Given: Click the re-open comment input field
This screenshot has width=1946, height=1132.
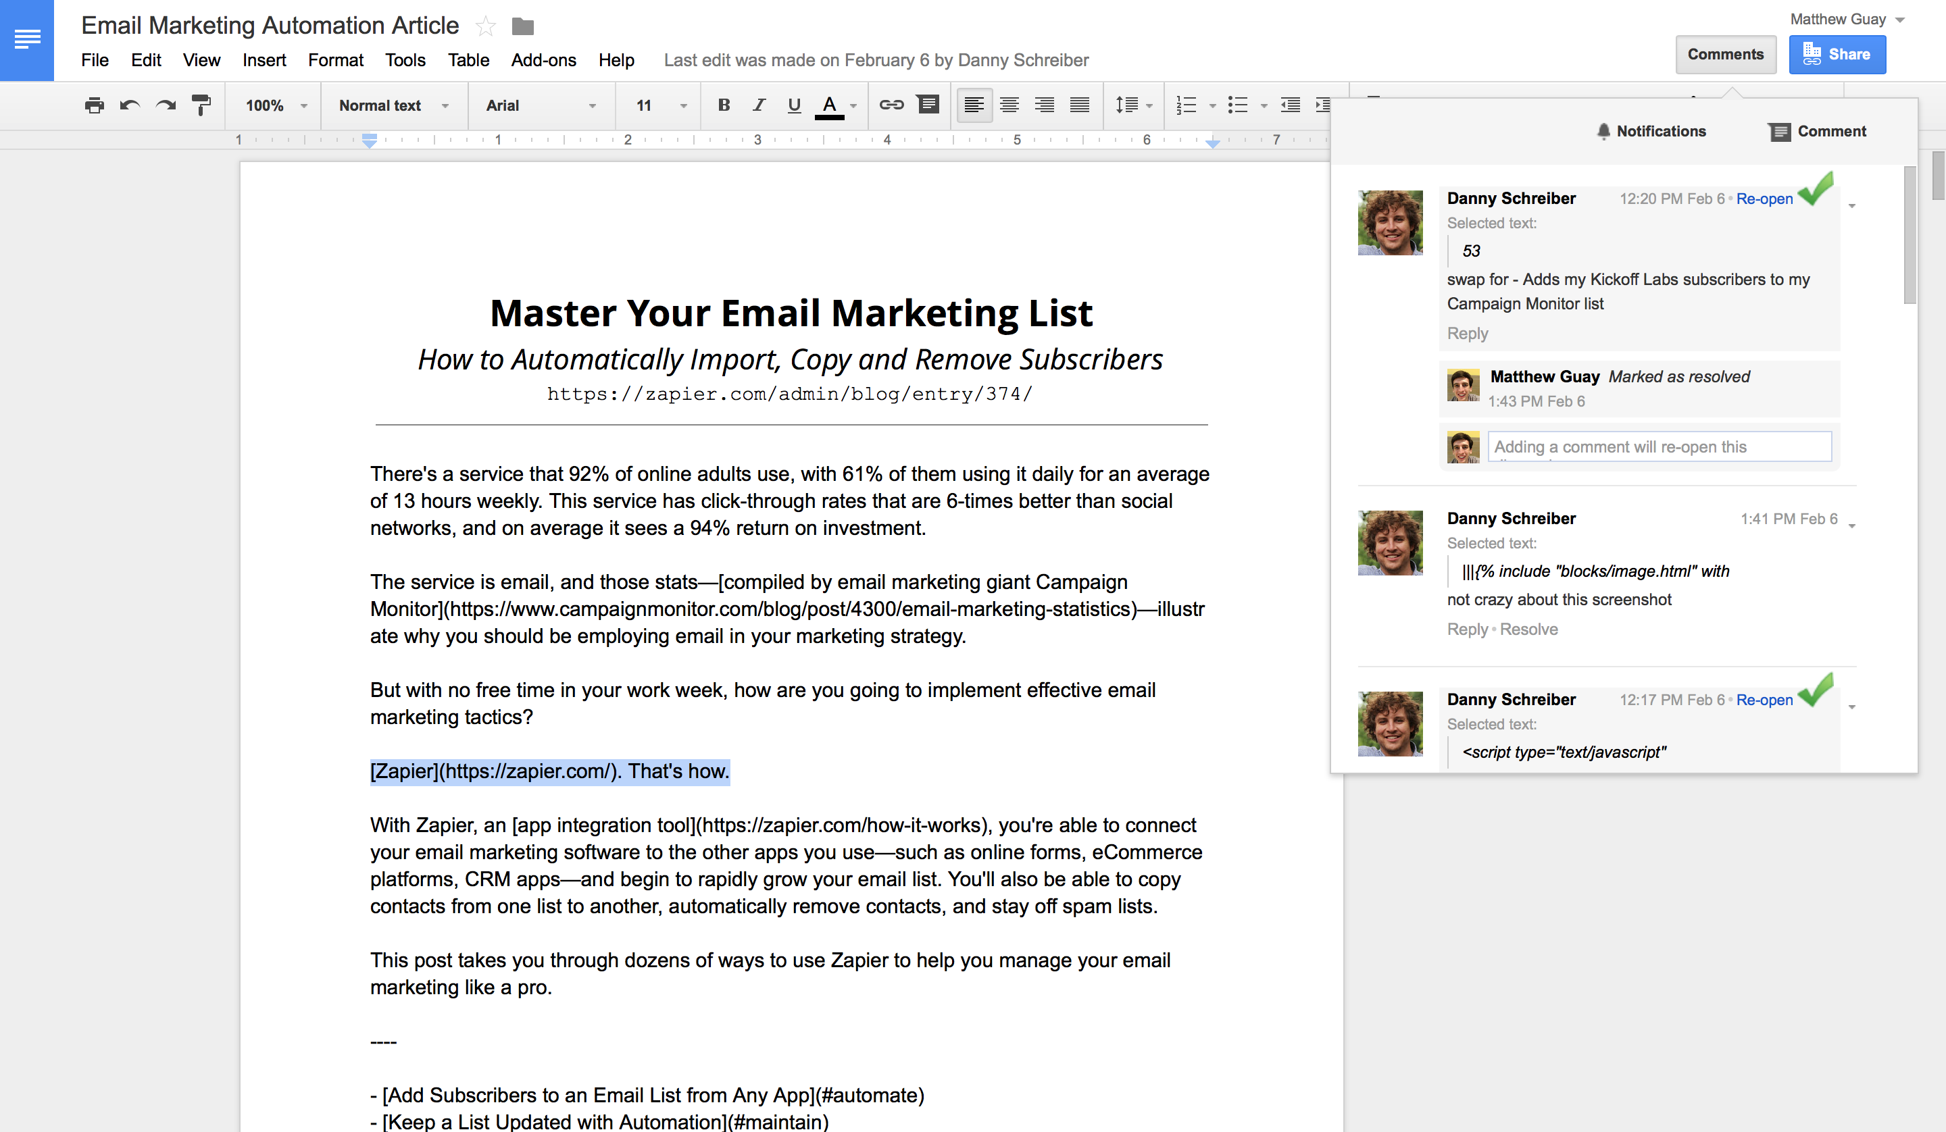Looking at the screenshot, I should pos(1660,447).
